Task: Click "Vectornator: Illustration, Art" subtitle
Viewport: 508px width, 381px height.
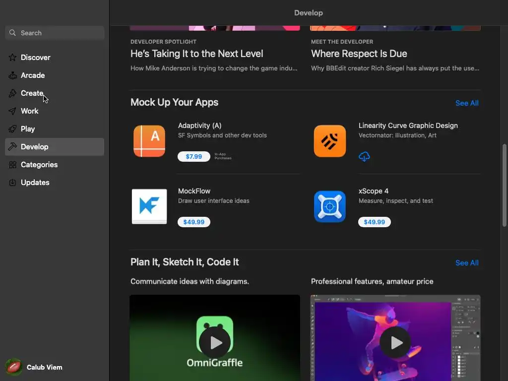Action: click(x=397, y=135)
